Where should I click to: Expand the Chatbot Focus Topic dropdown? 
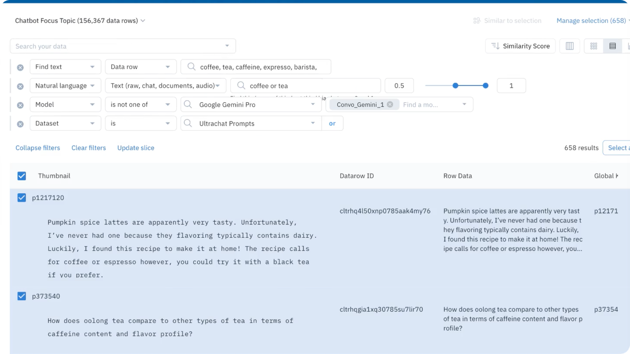click(143, 21)
